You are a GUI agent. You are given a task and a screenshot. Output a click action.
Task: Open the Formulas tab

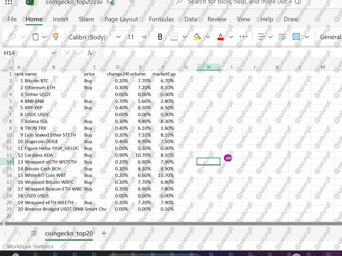click(x=161, y=19)
